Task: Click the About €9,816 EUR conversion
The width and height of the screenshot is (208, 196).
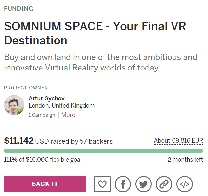Action: [178, 141]
